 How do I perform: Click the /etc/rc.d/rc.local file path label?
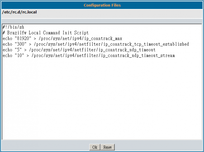(19, 12)
